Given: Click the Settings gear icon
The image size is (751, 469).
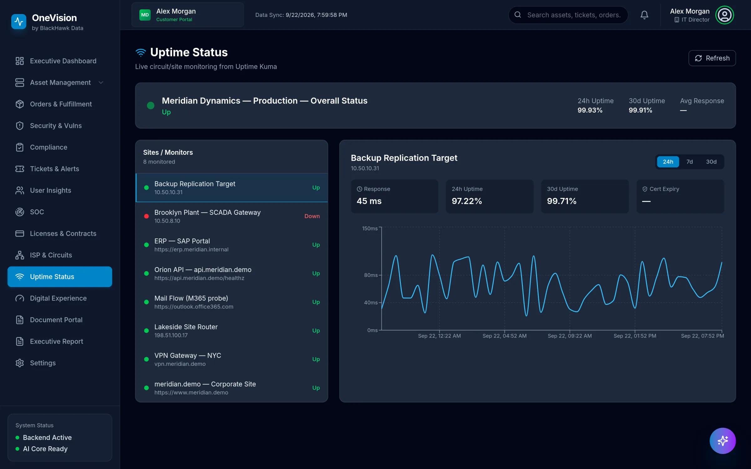Looking at the screenshot, I should 20,363.
